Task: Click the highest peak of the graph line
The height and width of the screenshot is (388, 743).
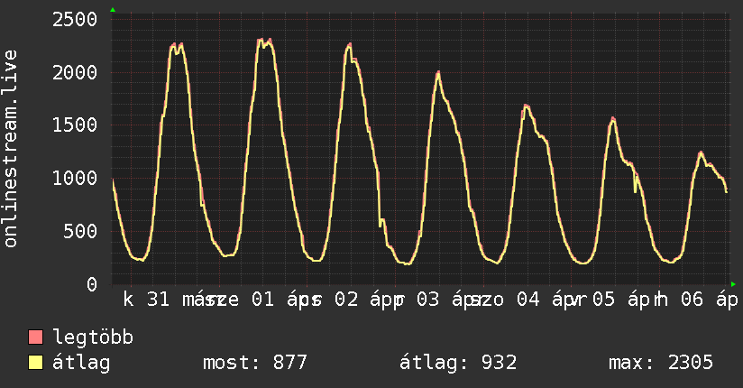Action: pos(261,40)
